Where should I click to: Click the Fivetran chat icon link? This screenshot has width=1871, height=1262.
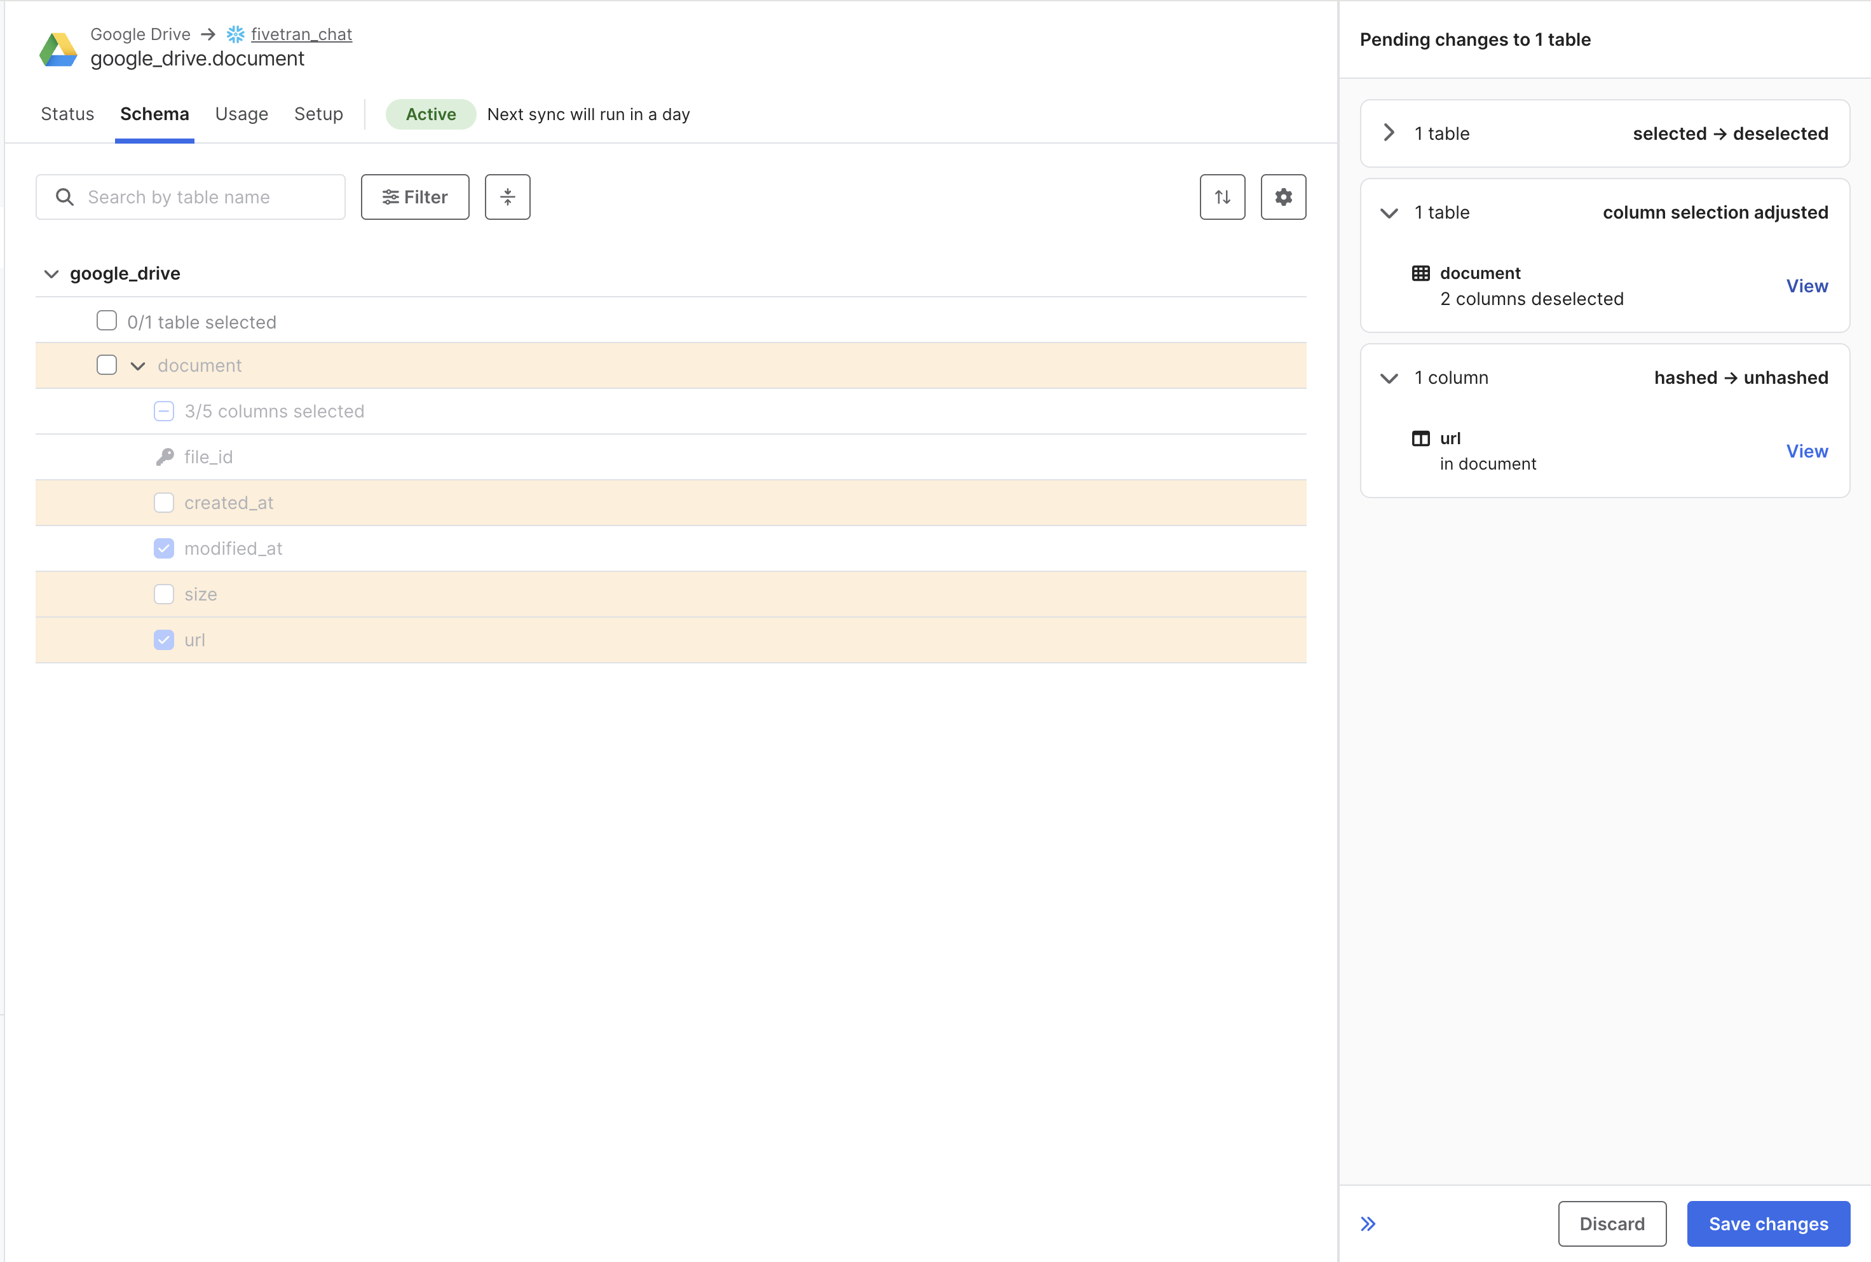[x=235, y=30]
